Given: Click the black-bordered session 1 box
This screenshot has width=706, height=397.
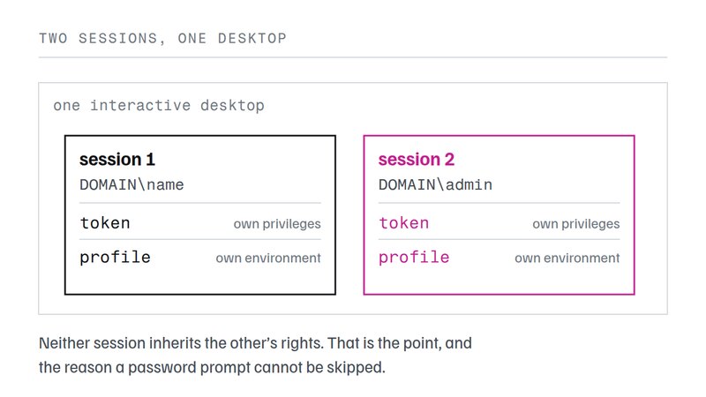Looking at the screenshot, I should point(200,215).
